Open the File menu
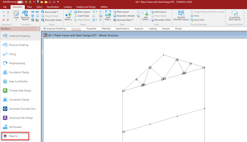 5,7
